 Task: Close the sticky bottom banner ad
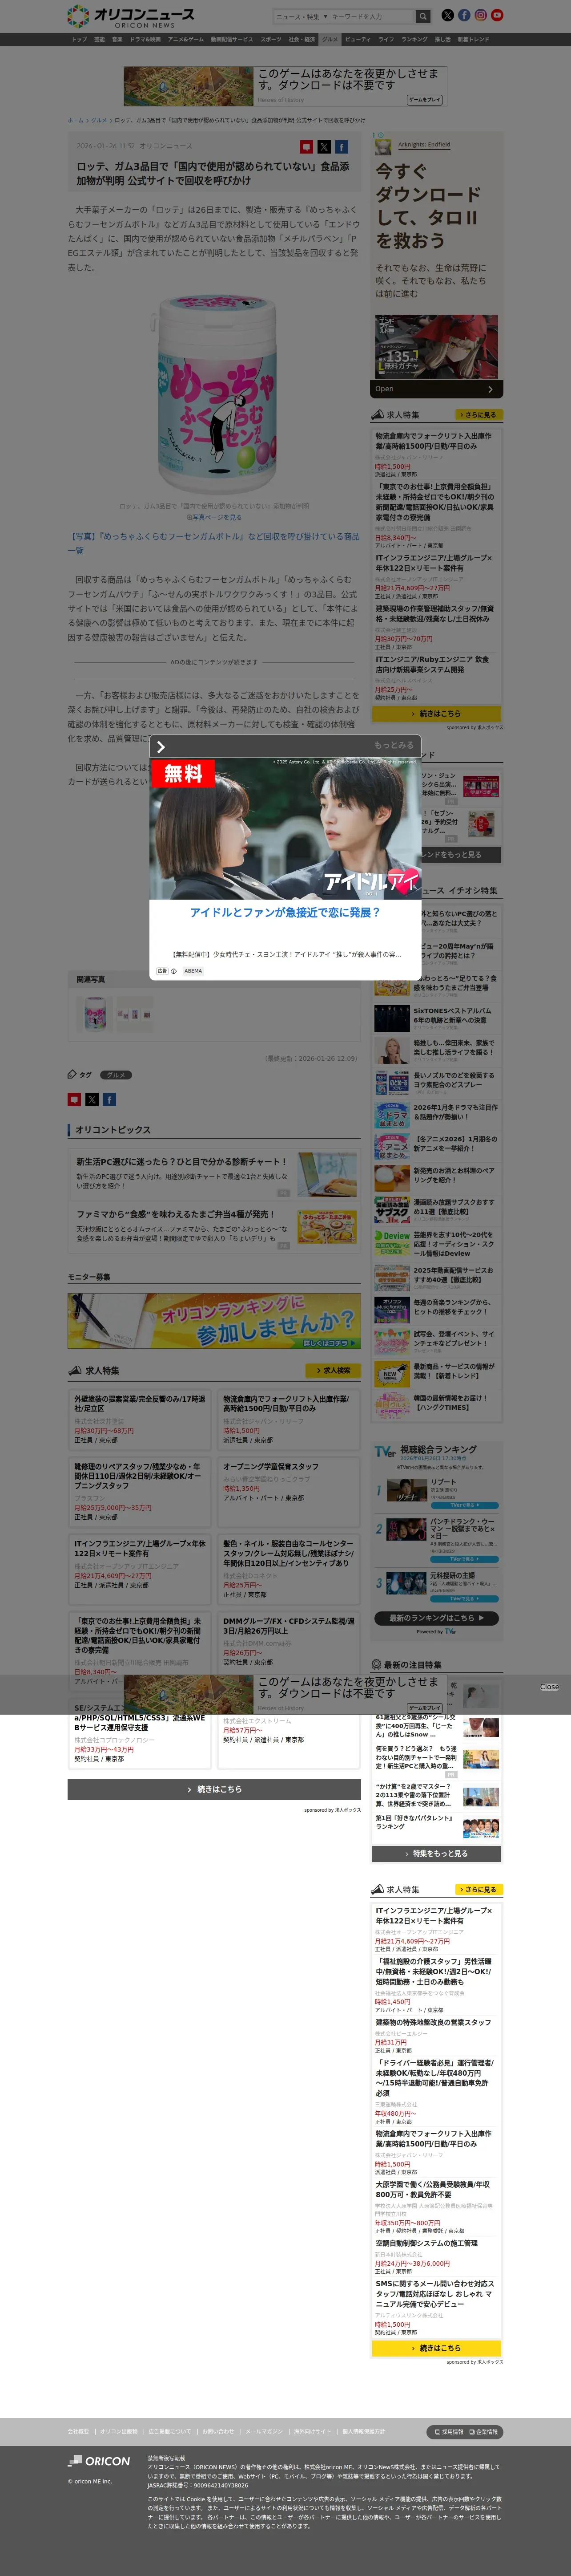pyautogui.click(x=550, y=1687)
